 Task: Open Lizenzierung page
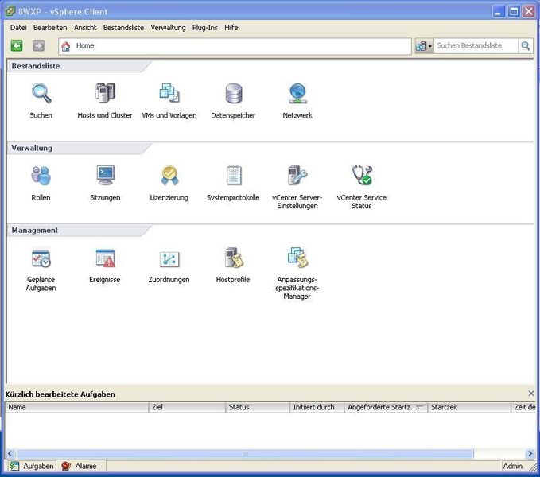tap(169, 176)
